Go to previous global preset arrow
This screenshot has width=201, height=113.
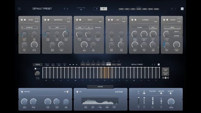(64, 9)
